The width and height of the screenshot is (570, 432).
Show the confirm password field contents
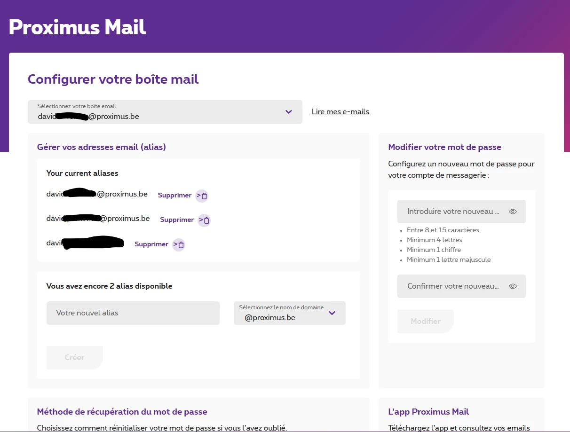tap(513, 286)
